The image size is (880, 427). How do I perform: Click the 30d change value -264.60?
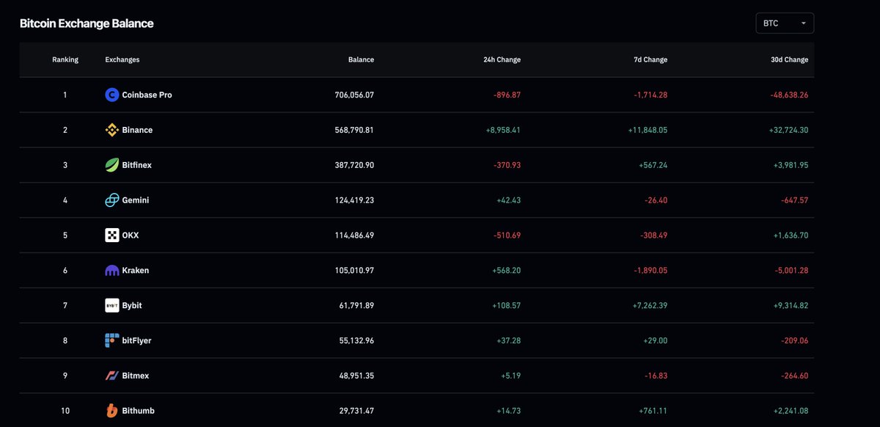(x=795, y=376)
